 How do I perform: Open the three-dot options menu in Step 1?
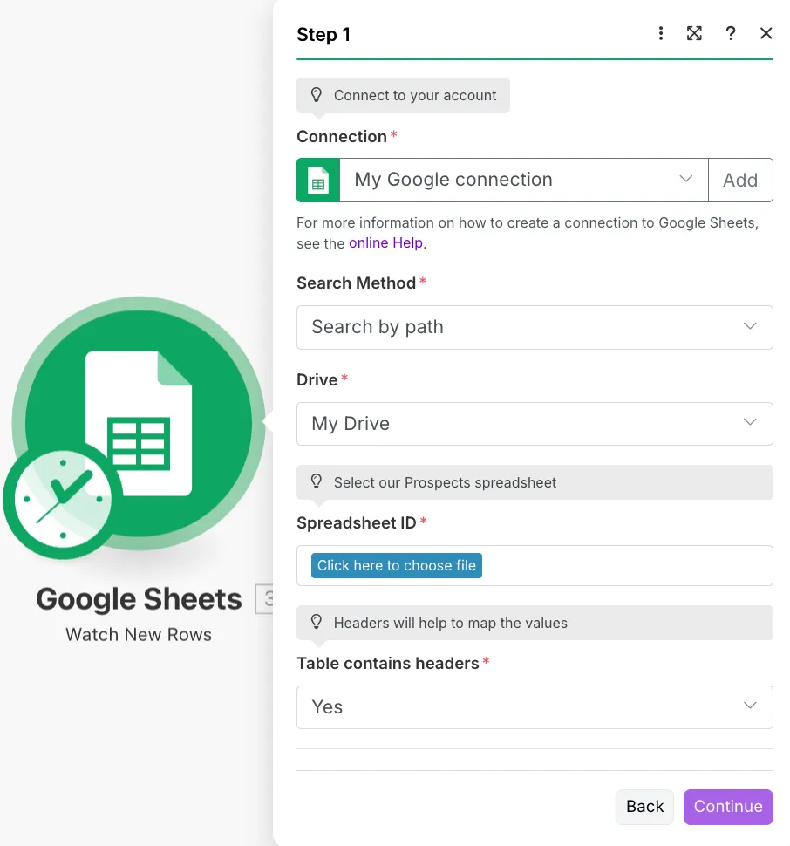(x=661, y=33)
